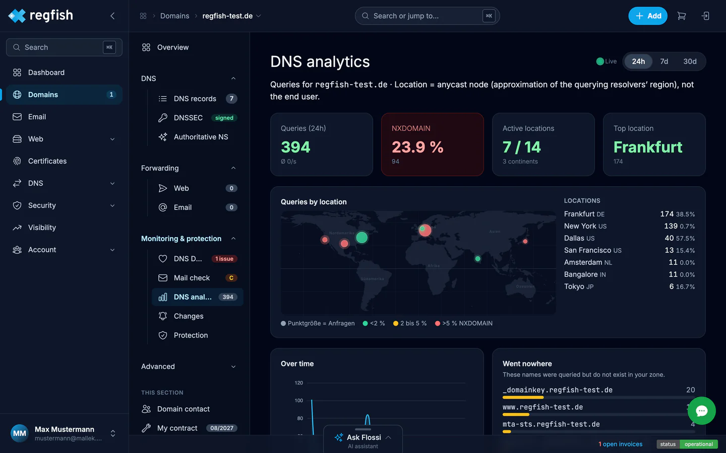Image resolution: width=726 pixels, height=453 pixels.
Task: Select the San Francisco US location row
Action: 629,250
